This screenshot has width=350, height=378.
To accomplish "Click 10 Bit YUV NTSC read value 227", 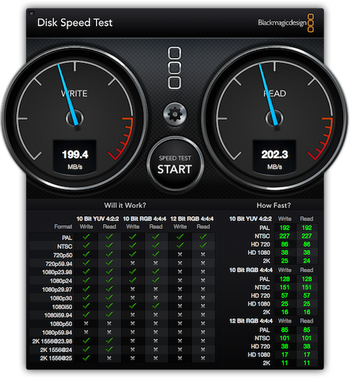I will (307, 236).
